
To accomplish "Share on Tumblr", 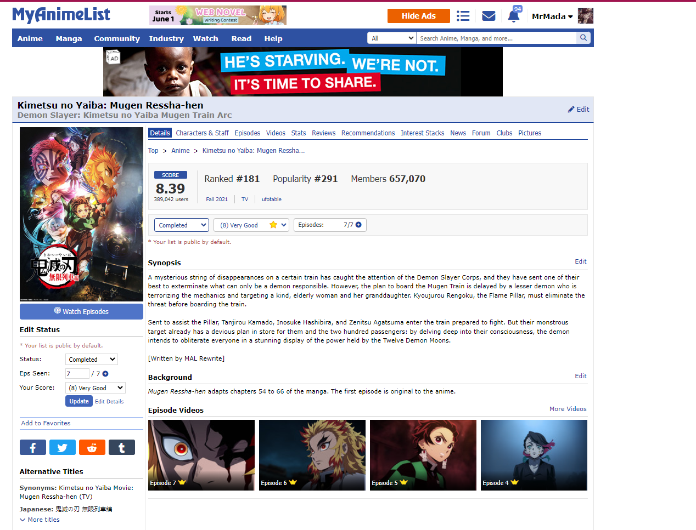I will [122, 447].
